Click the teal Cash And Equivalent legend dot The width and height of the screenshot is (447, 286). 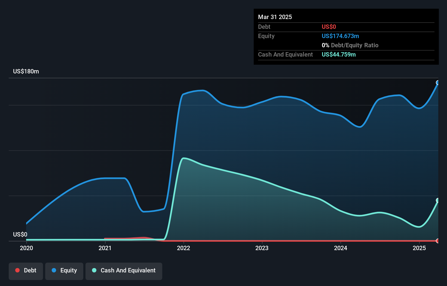click(x=94, y=270)
